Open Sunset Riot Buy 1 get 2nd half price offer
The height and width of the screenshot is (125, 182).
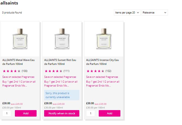(x=62, y=83)
